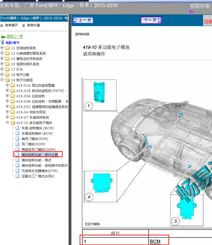Collapse the 19 电子功能组 folder
The height and width of the screenshot is (245, 212).
2,80
